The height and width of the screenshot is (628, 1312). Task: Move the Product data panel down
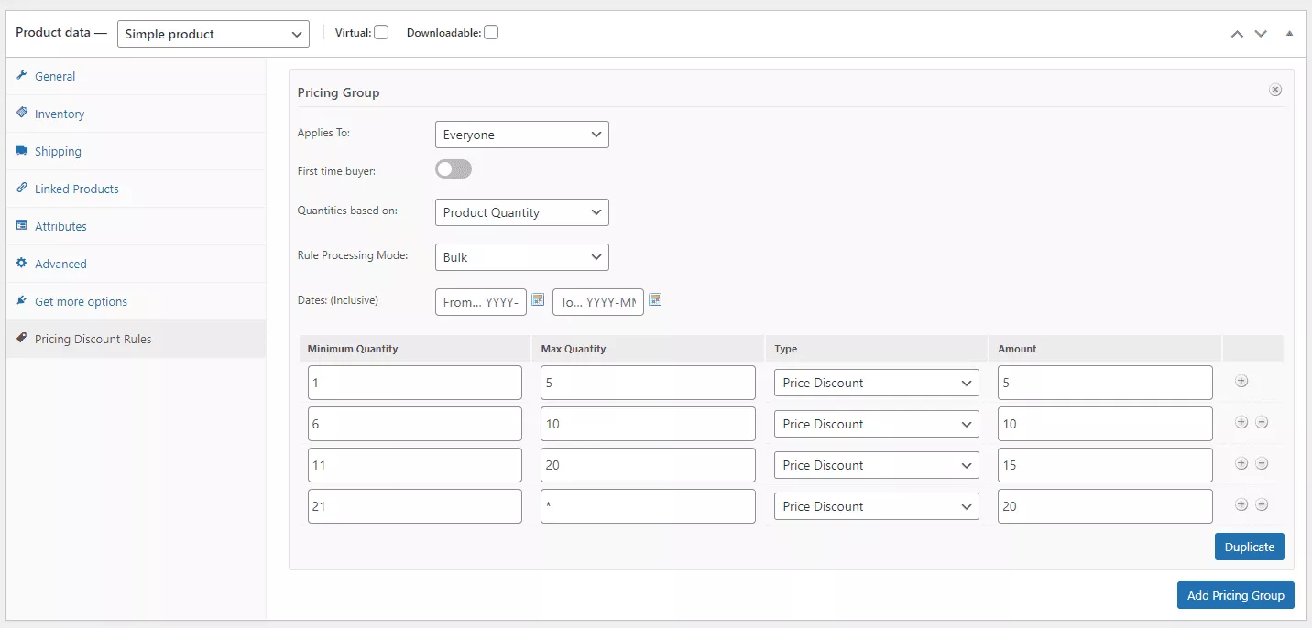1261,34
